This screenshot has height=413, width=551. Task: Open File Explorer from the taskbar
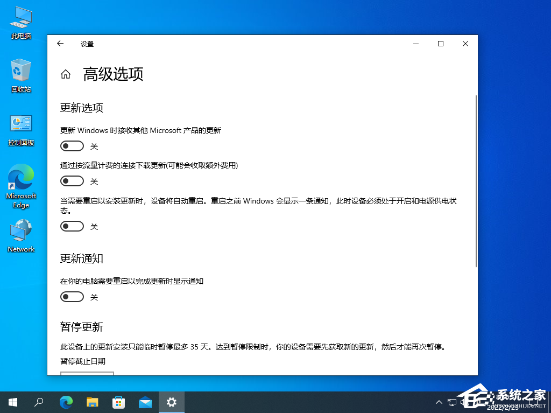92,402
